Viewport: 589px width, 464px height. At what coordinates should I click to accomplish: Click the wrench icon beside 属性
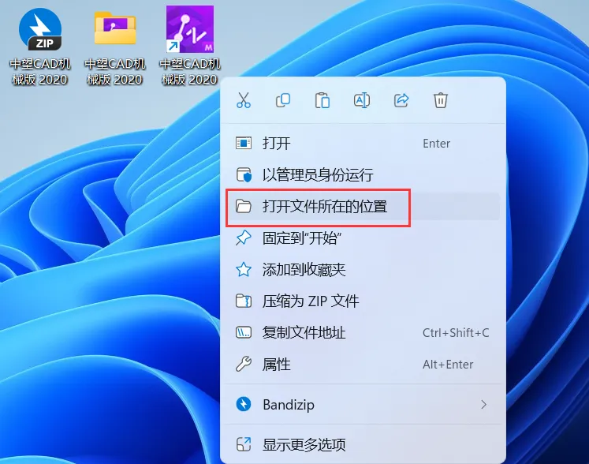point(244,364)
